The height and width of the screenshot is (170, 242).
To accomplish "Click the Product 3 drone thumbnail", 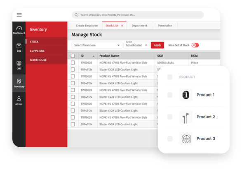I will [186, 139].
